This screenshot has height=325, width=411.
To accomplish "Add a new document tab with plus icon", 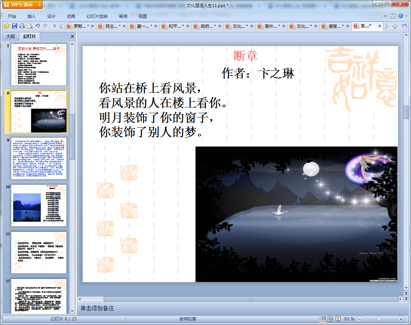I will tap(395, 26).
